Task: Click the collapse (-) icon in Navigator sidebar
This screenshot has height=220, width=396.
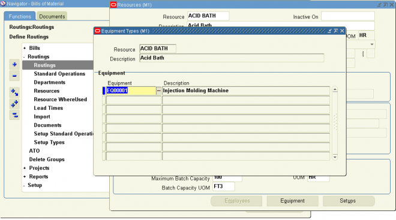Action: 14,76
